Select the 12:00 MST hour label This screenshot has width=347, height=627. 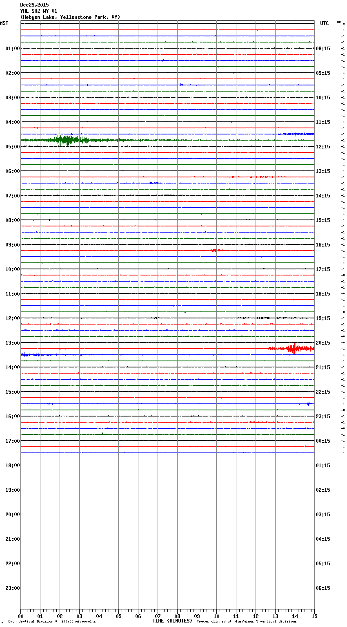pyautogui.click(x=13, y=318)
